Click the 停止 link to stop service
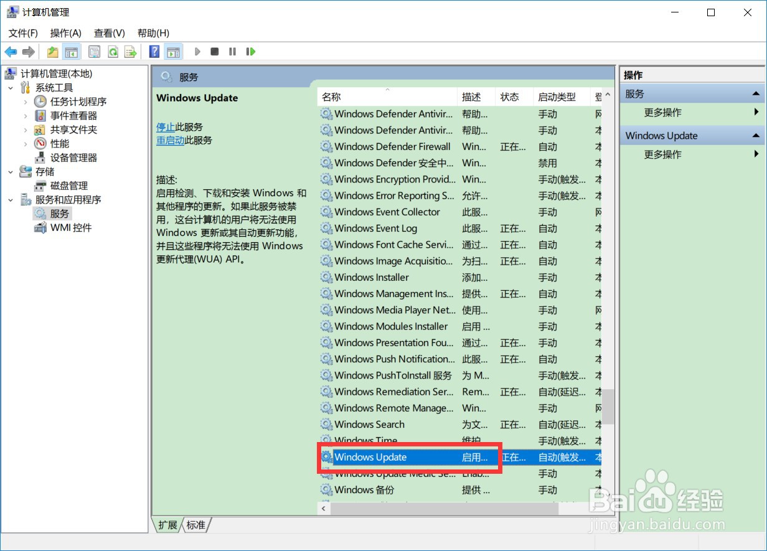The height and width of the screenshot is (551, 767). tap(166, 127)
